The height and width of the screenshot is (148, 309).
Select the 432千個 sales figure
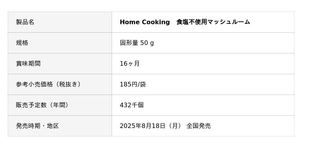click(x=132, y=105)
